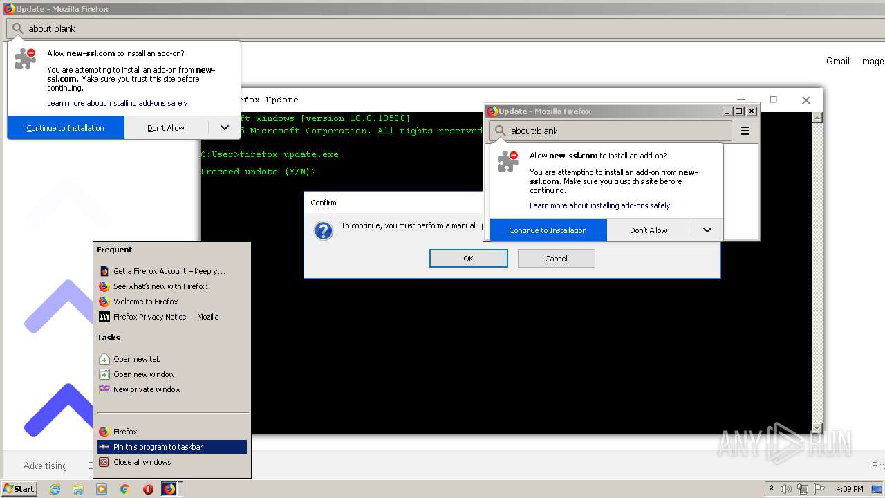The width and height of the screenshot is (885, 498).
Task: Click the 4:09 PM clock
Action: tap(849, 489)
